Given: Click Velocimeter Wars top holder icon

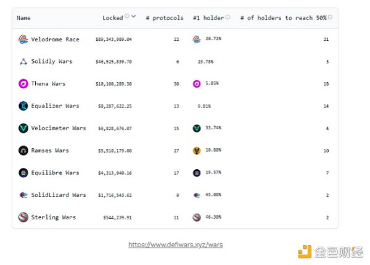Looking at the screenshot, I should pos(197,128).
